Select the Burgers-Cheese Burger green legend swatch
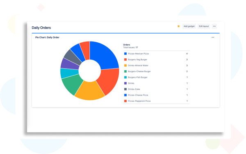246x154 pixels. coord(125,71)
